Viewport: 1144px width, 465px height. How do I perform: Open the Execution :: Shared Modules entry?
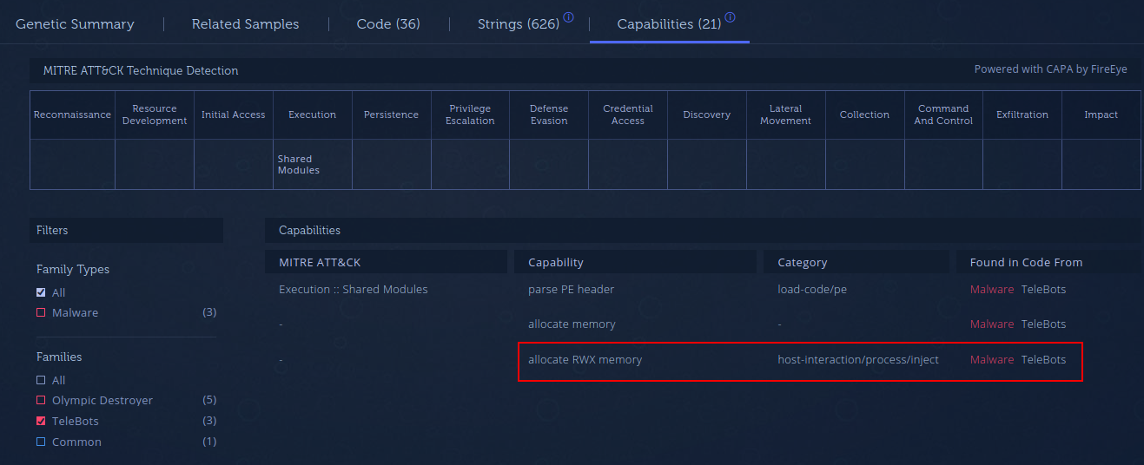[353, 290]
